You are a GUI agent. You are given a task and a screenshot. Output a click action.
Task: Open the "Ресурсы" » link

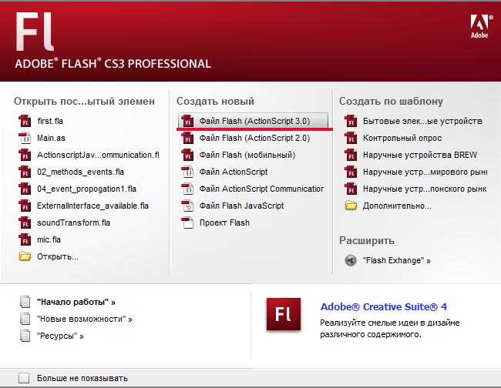tap(60, 336)
